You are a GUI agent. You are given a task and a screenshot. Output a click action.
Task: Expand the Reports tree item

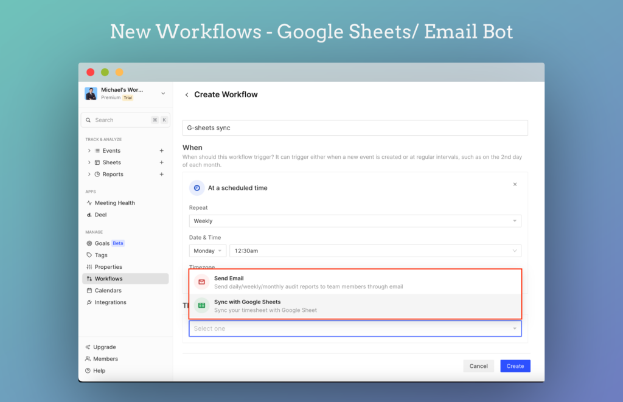click(89, 174)
